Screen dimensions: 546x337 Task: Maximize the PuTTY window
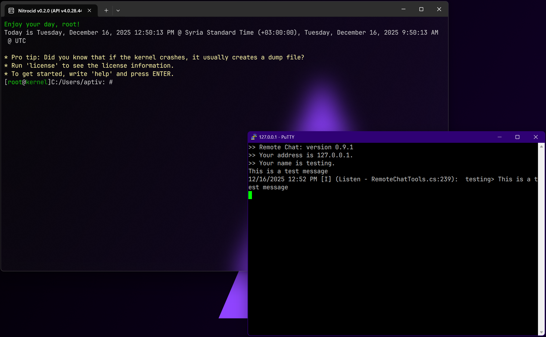pyautogui.click(x=517, y=137)
